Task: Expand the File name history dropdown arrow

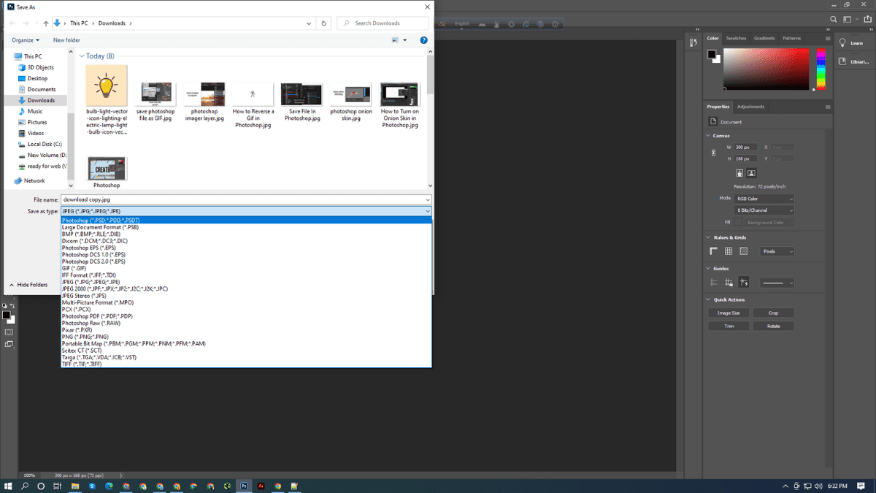Action: 428,199
